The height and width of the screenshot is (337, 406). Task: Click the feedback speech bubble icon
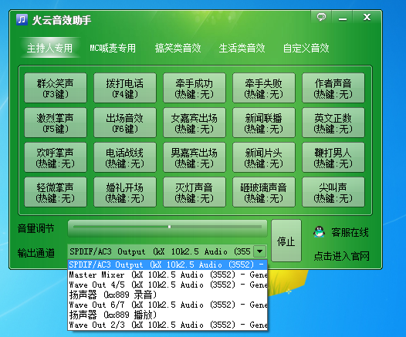321,17
